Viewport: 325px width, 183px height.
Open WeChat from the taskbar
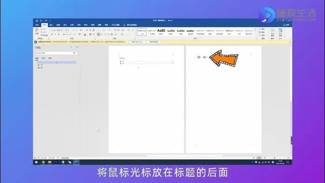70,162
